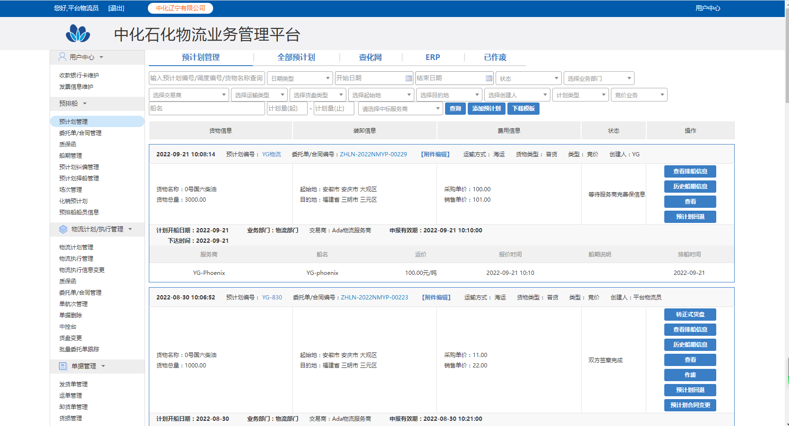Open 收款银行卡维护 in sidebar
The image size is (789, 426).
79,76
